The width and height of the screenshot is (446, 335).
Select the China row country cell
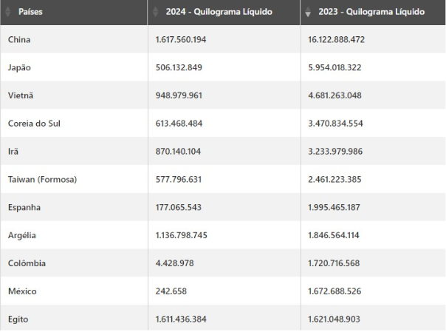pyautogui.click(x=19, y=38)
